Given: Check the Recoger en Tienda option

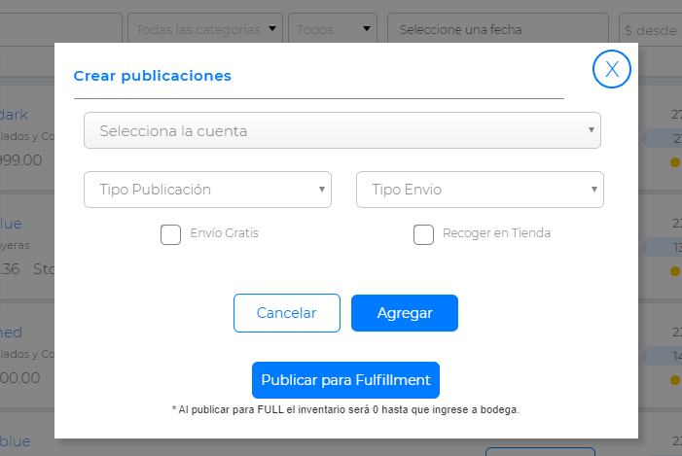Looking at the screenshot, I should point(423,234).
